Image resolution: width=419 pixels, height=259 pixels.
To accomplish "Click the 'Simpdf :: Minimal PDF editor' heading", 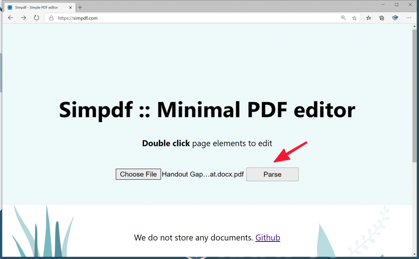I will (207, 109).
